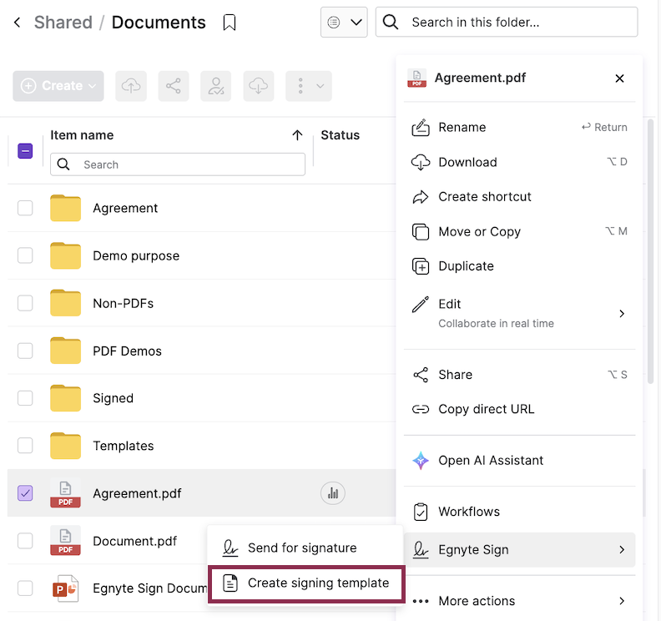
Task: Close the Agreement.pdf context menu
Action: click(x=619, y=78)
